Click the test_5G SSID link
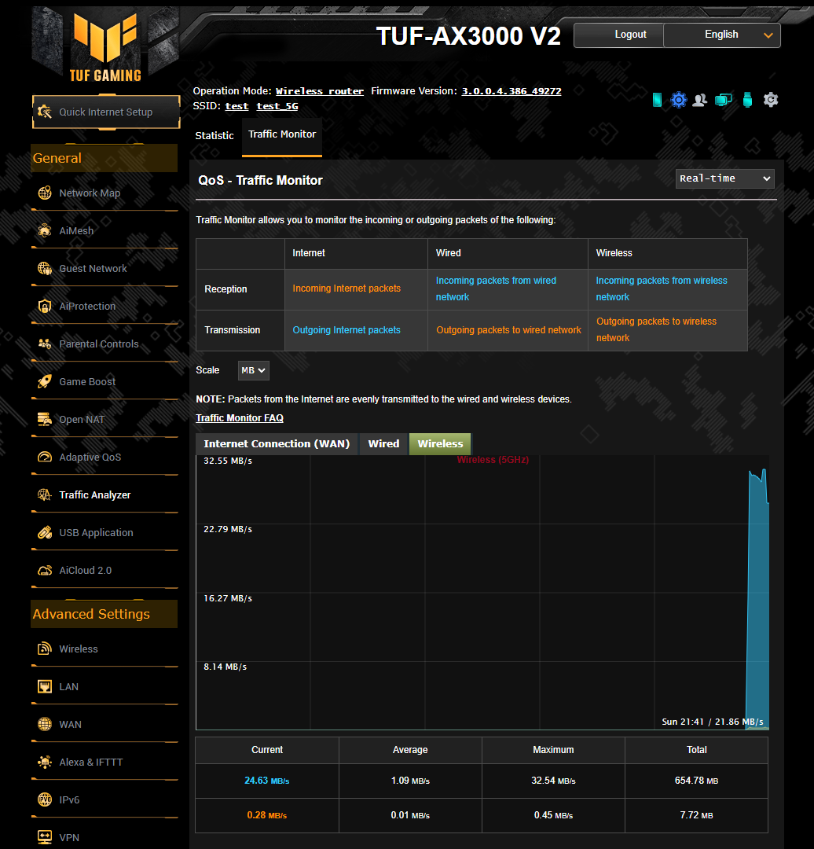 [x=277, y=106]
